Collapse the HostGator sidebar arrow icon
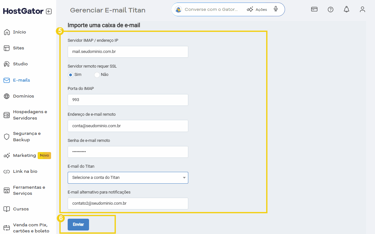This screenshot has height=234, width=375. [x=49, y=11]
